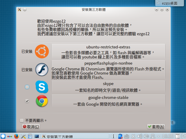
Task: Uncheck the google-chrome-stable checkbox
Action: point(27,101)
